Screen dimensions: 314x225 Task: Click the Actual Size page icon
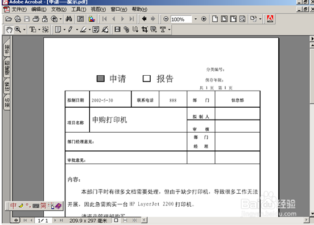(x=215, y=19)
